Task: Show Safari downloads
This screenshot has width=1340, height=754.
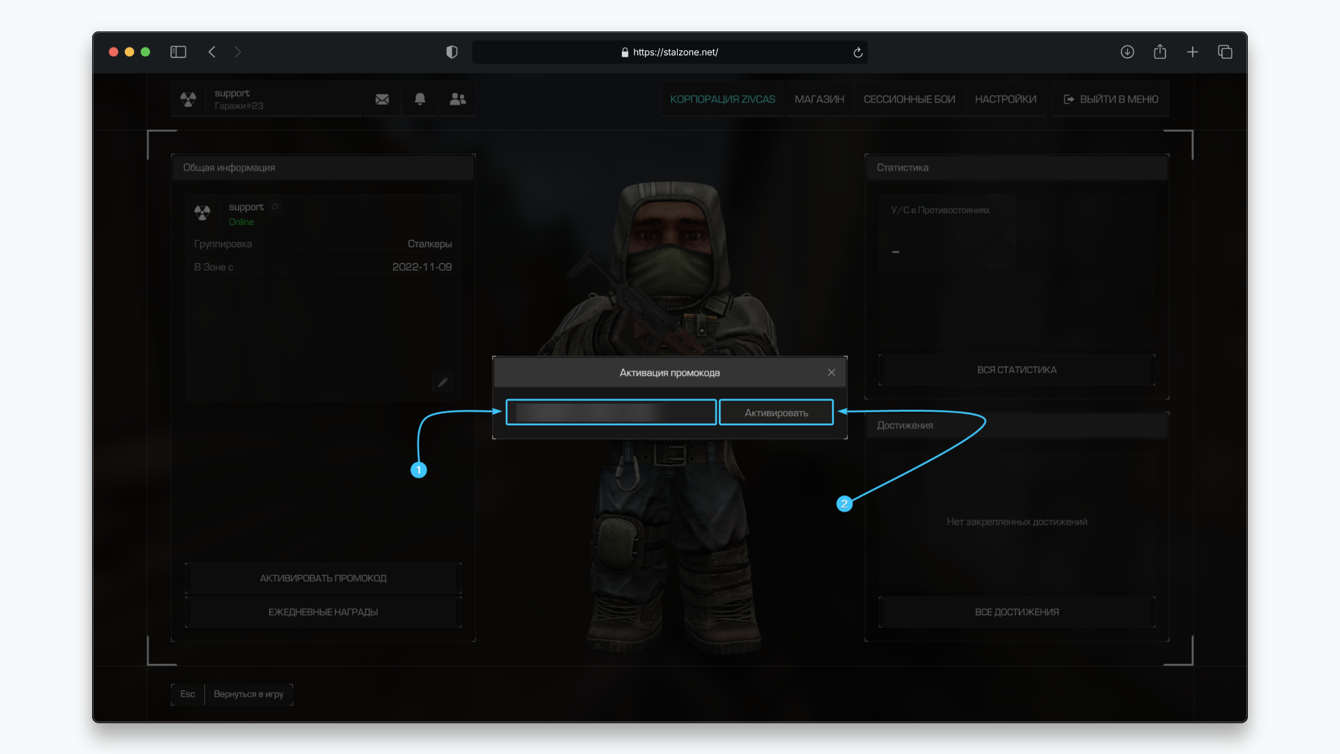Action: click(x=1127, y=52)
